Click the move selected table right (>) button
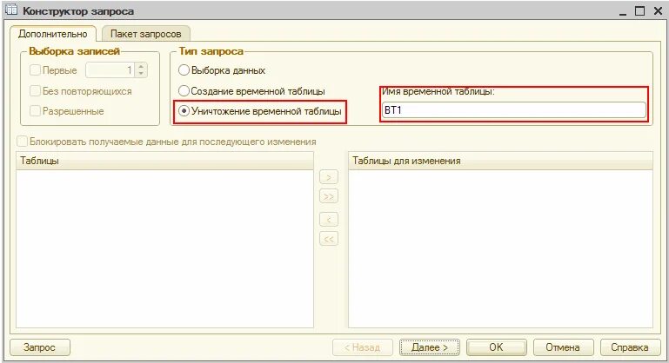669x363 pixels. tap(329, 177)
